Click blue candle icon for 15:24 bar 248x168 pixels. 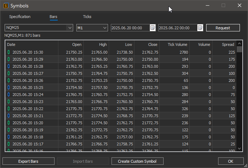tap(9, 94)
